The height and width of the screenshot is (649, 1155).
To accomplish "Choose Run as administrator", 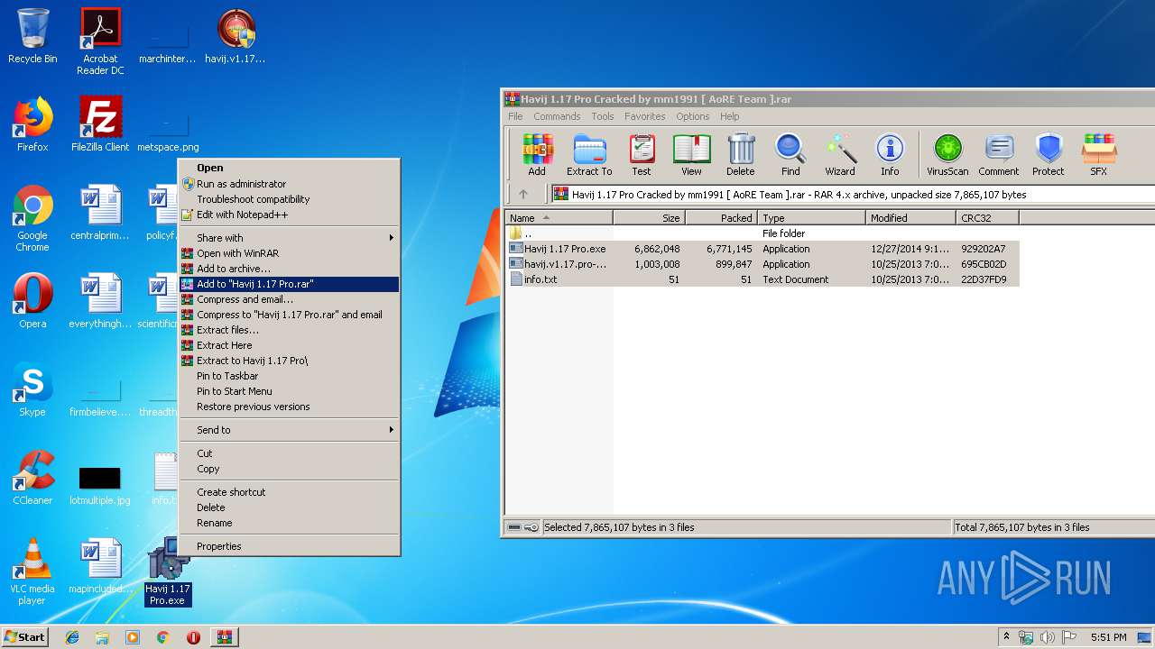I will point(289,184).
